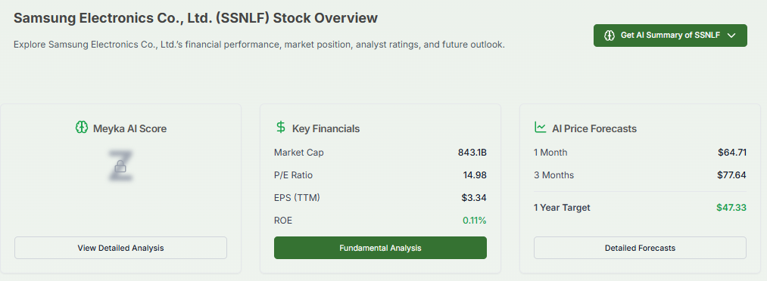767x281 pixels.
Task: Select the $47.33 target value
Action: point(731,208)
